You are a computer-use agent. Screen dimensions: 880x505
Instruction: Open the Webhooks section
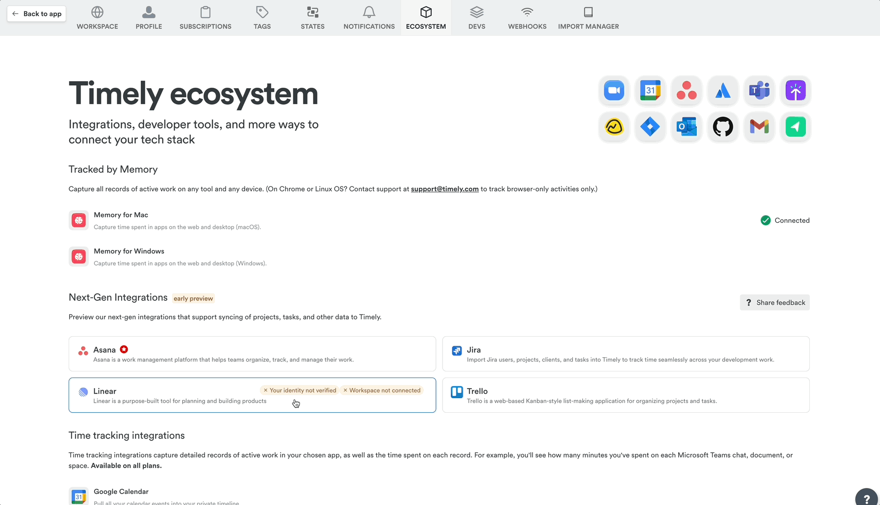point(527,18)
